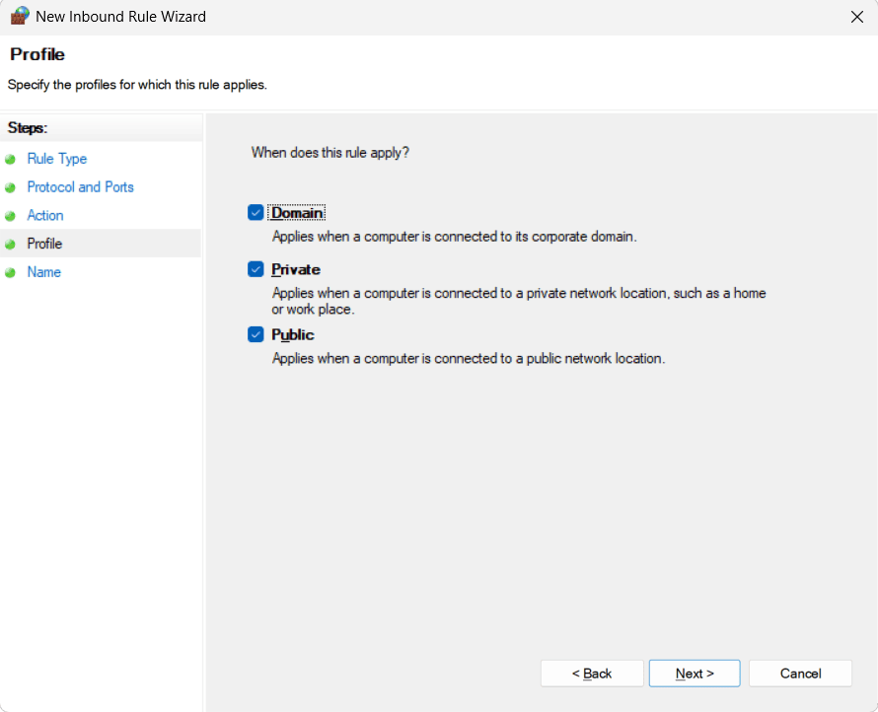Select the Name step

pos(43,272)
